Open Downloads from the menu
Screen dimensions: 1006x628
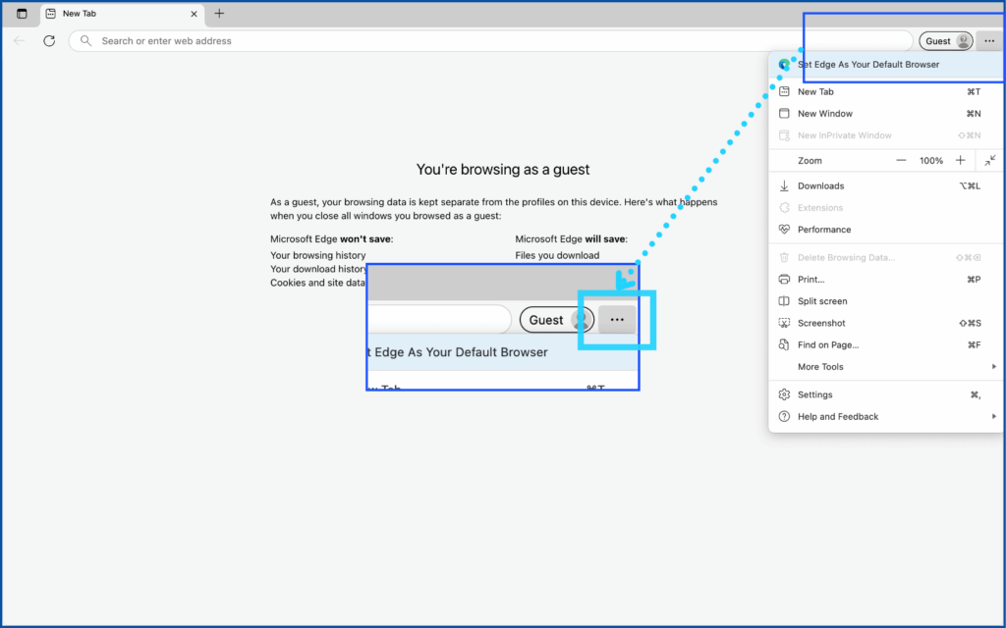tap(820, 185)
